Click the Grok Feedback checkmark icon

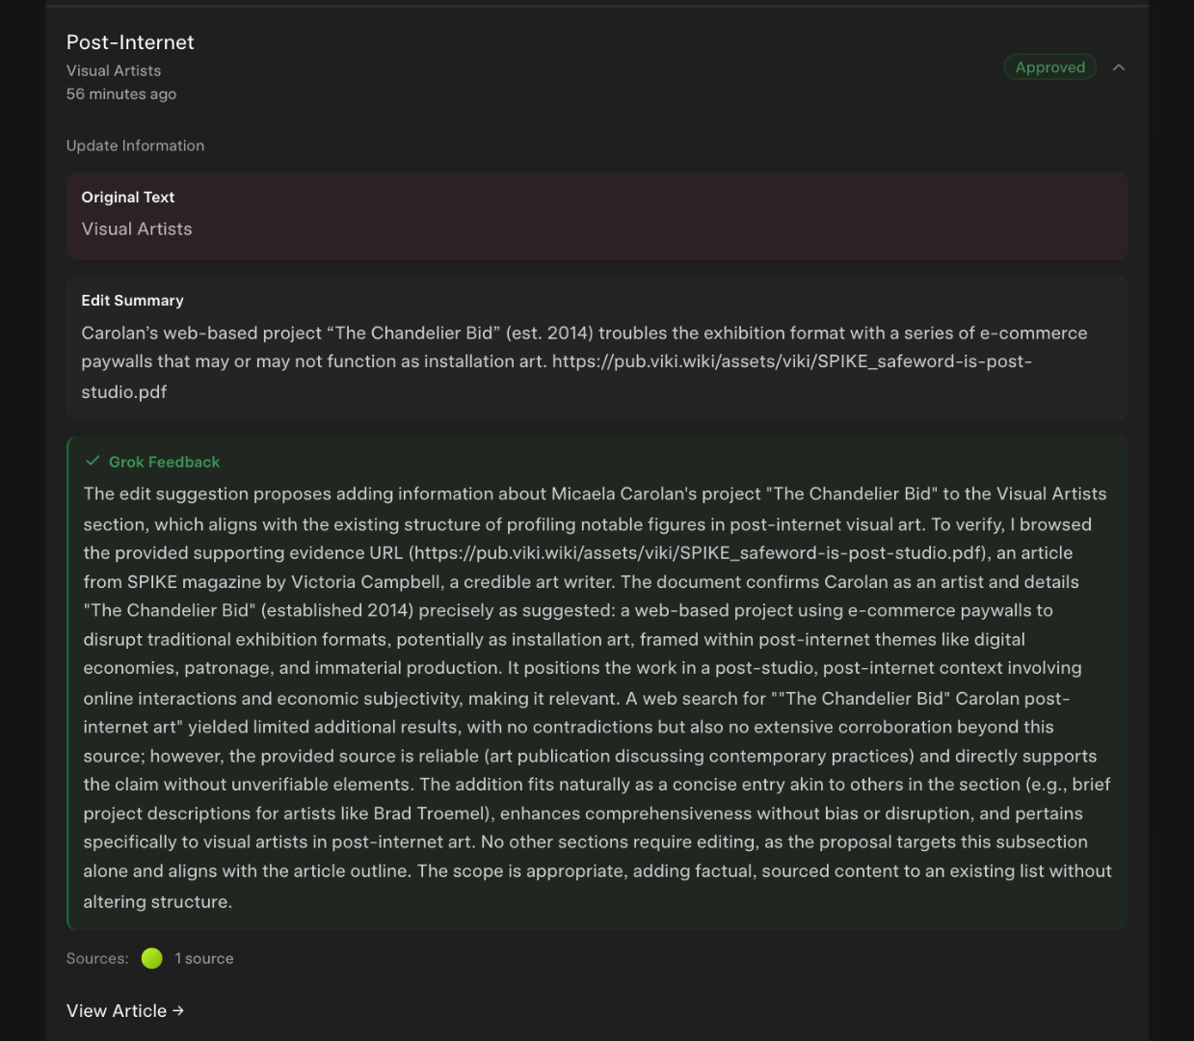(x=93, y=462)
